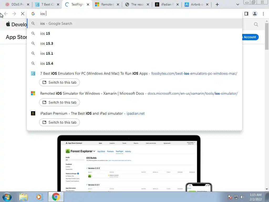Close the Airbnb tab
Image resolution: width=269 pixels, height=202 pixels.
(x=207, y=4)
